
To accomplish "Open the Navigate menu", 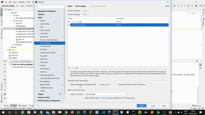I will pyautogui.click(x=21, y=2).
